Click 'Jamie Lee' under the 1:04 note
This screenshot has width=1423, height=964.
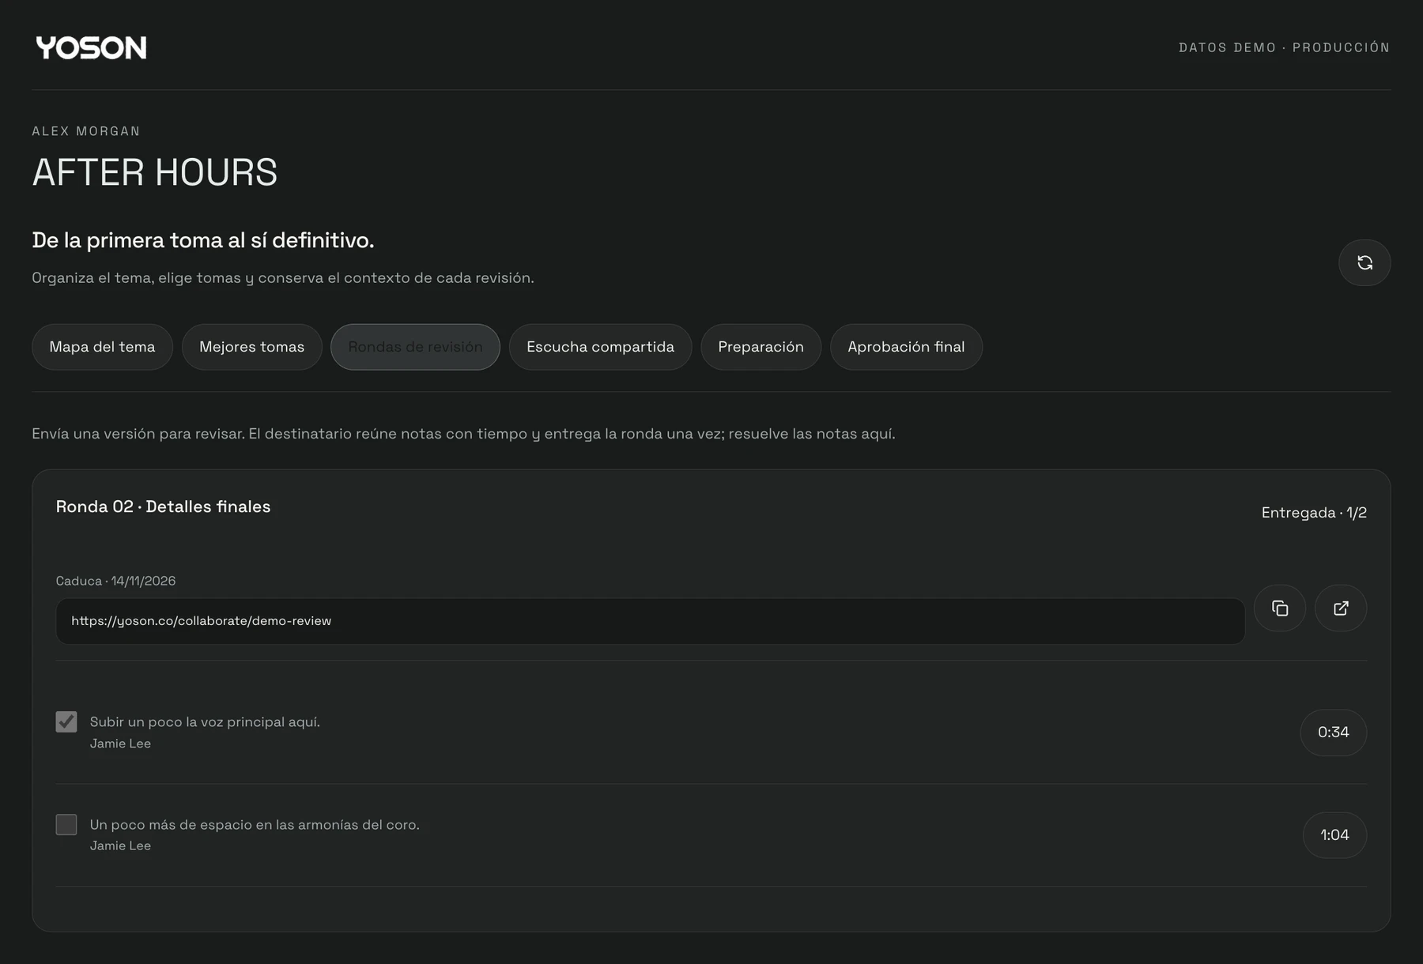[120, 845]
